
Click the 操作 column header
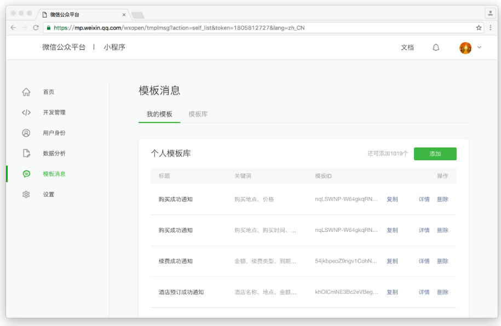443,176
